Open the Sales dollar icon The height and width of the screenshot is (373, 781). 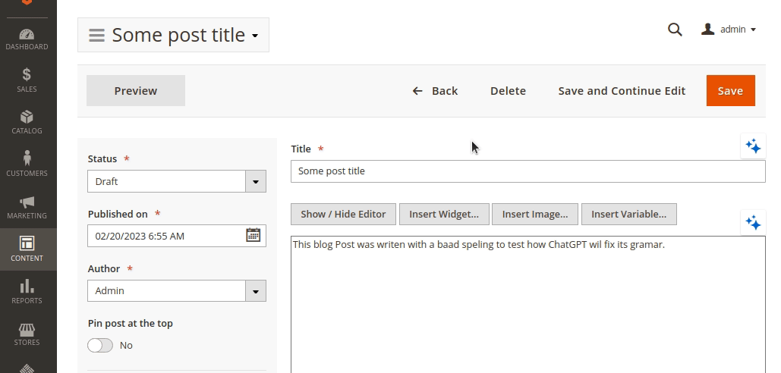click(x=27, y=74)
